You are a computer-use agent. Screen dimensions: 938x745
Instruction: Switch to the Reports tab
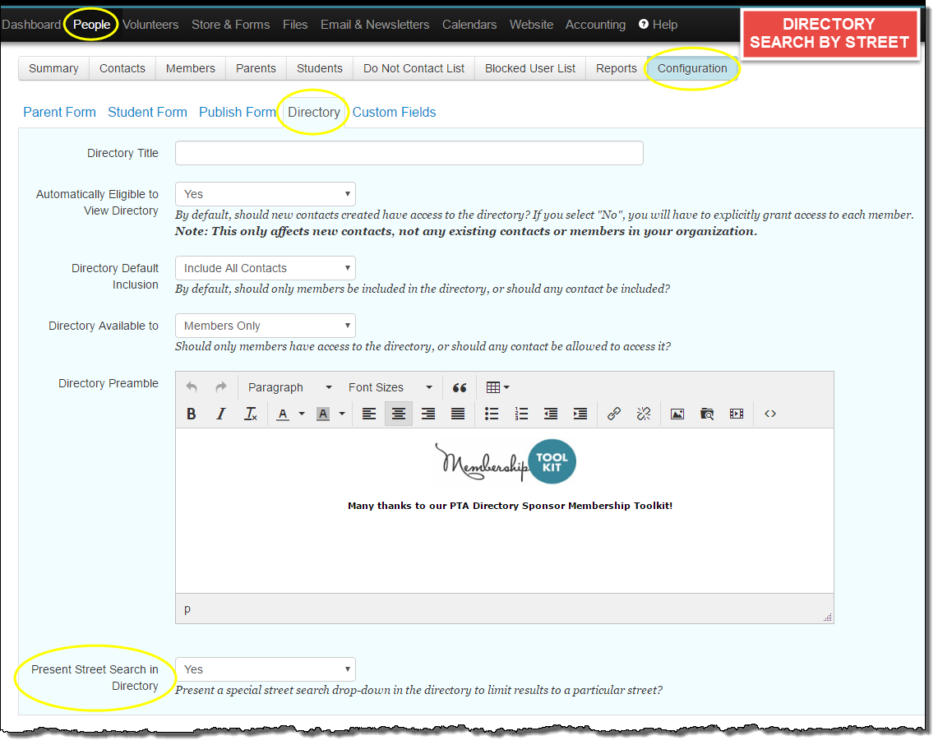617,68
